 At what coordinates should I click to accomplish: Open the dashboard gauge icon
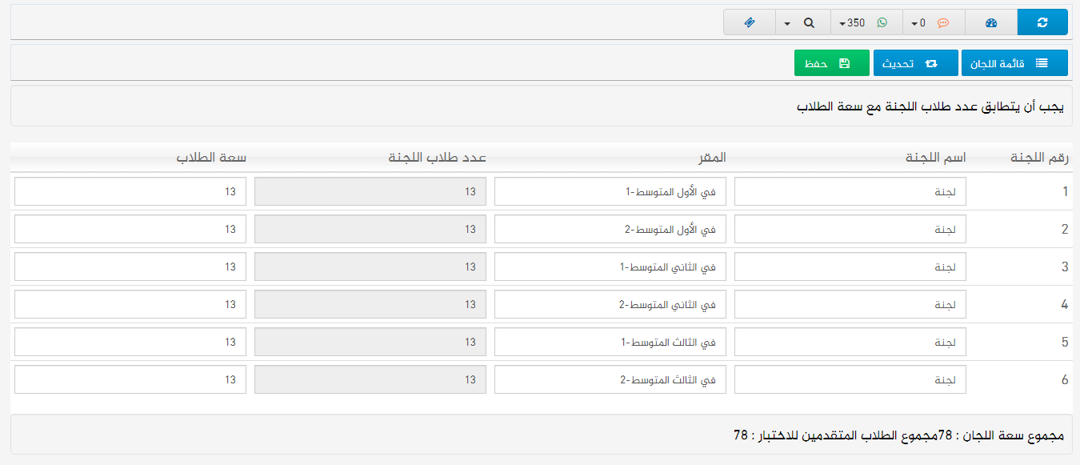(991, 22)
